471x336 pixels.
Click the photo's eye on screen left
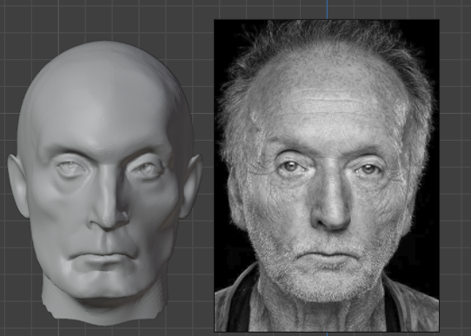tap(291, 167)
